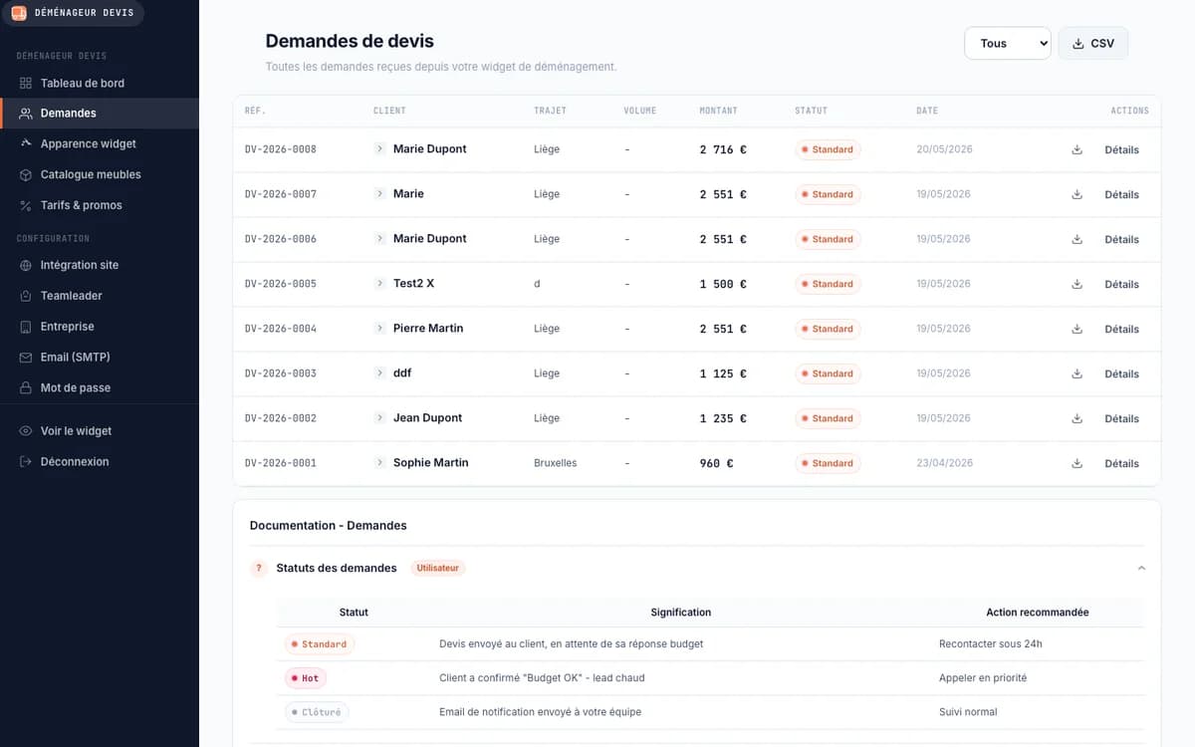Screen dimensions: 1195x747
Task: Click the Déménageur Devis logo icon
Action: pyautogui.click(x=19, y=13)
